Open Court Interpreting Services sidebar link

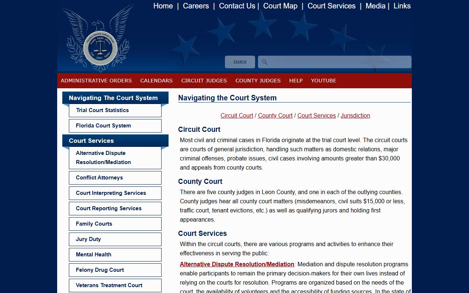[x=115, y=193]
